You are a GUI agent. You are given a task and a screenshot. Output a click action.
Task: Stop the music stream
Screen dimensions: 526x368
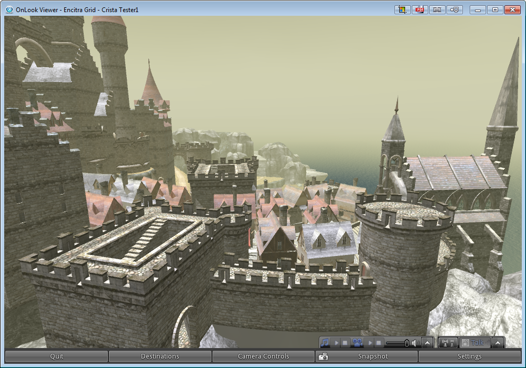pos(345,343)
